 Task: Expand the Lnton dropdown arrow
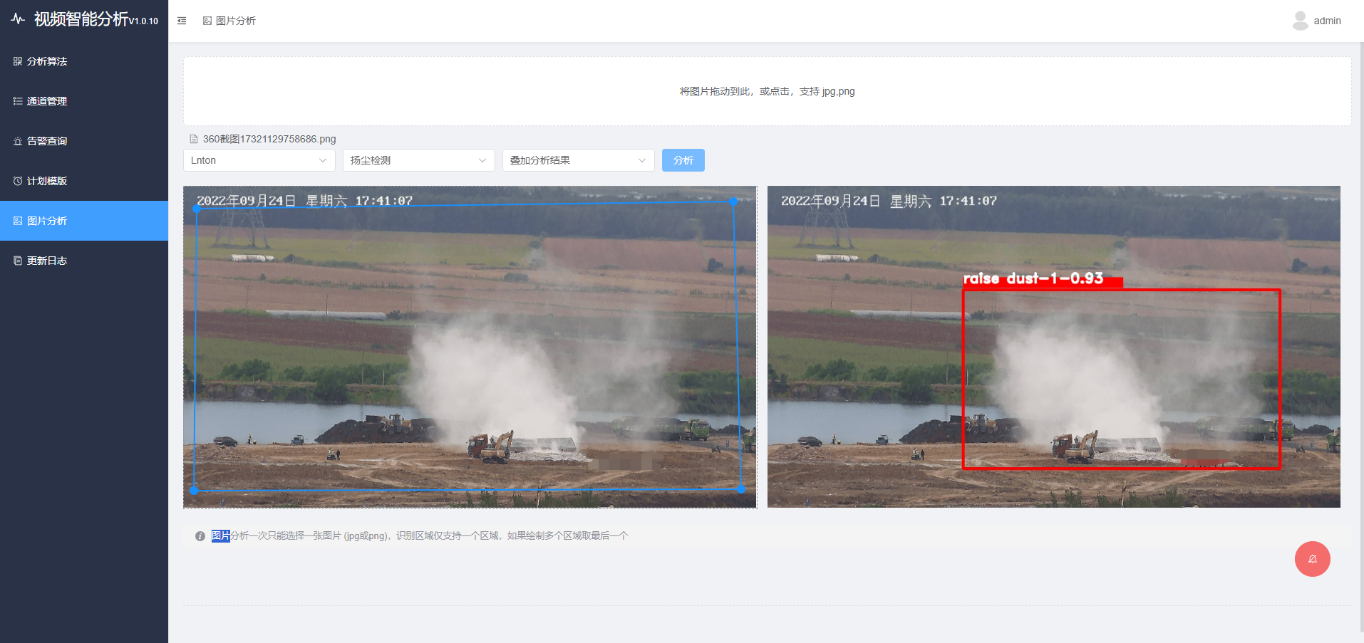322,160
